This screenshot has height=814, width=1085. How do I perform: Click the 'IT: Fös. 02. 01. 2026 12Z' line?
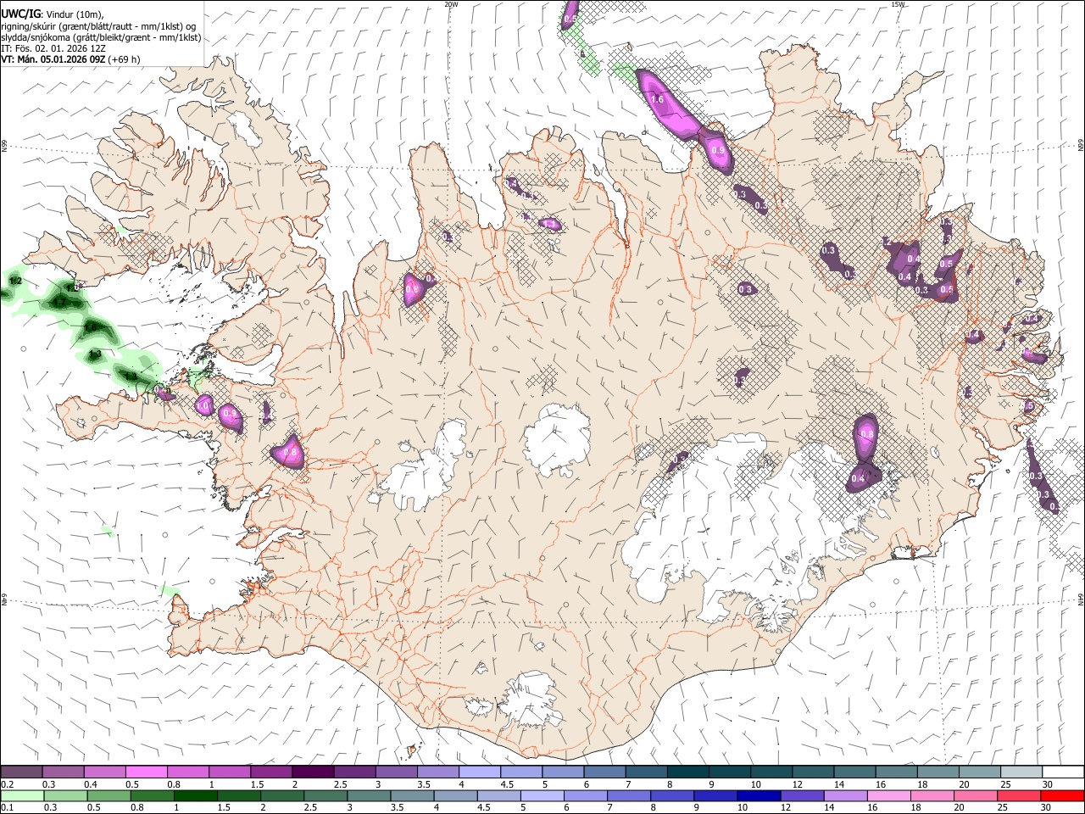[53, 48]
